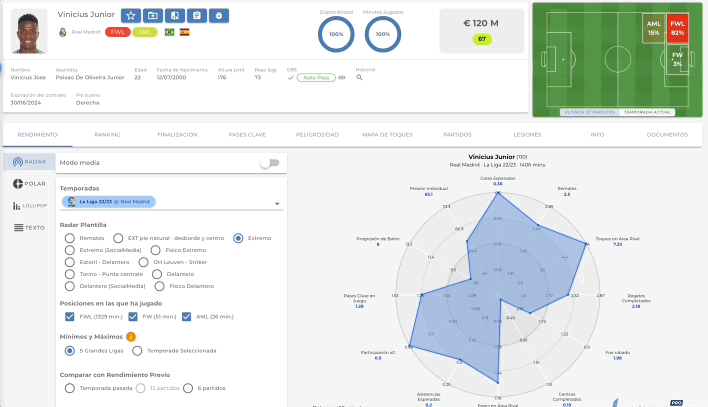Click the La Liga logo in season chip

coord(71,202)
